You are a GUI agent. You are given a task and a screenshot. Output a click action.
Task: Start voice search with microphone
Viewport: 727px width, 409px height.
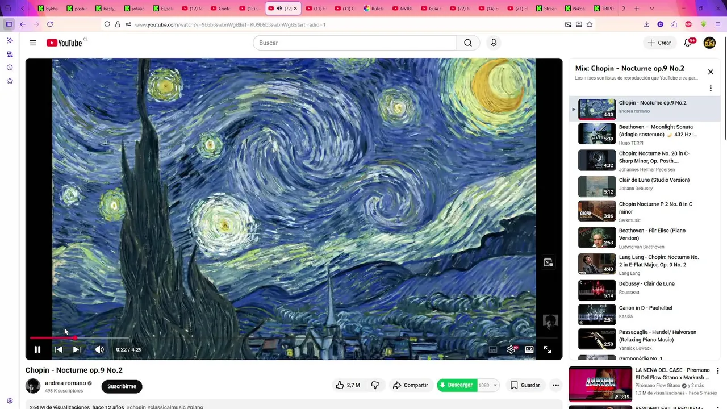(x=494, y=43)
